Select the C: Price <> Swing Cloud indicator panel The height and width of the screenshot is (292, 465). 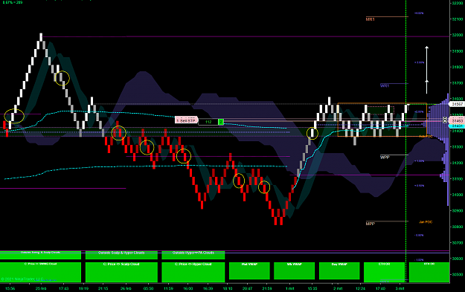coord(40,272)
